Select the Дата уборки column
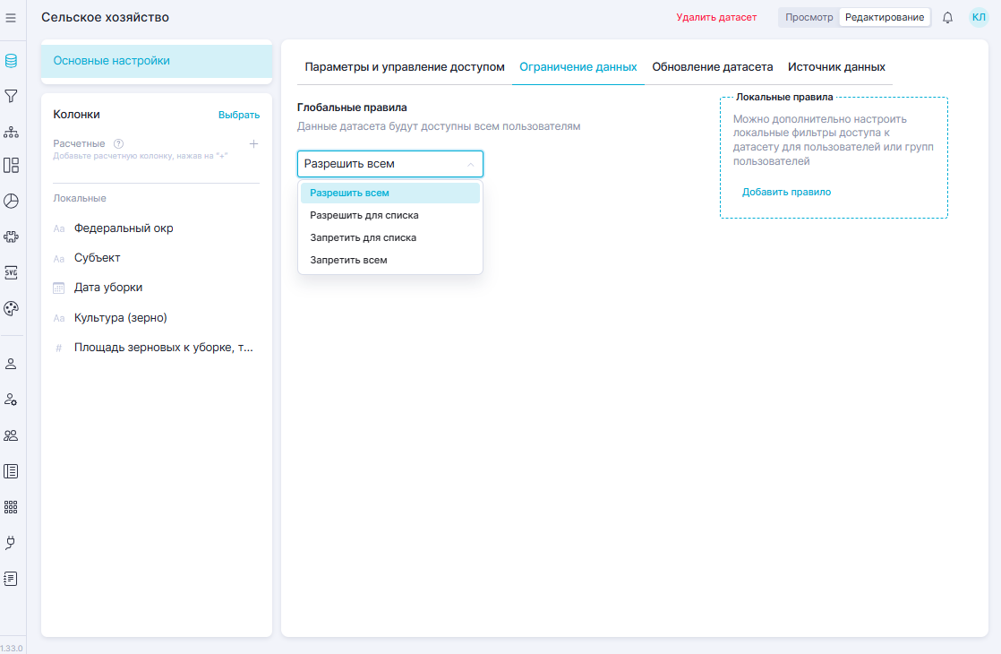This screenshot has height=654, width=1001. click(108, 288)
